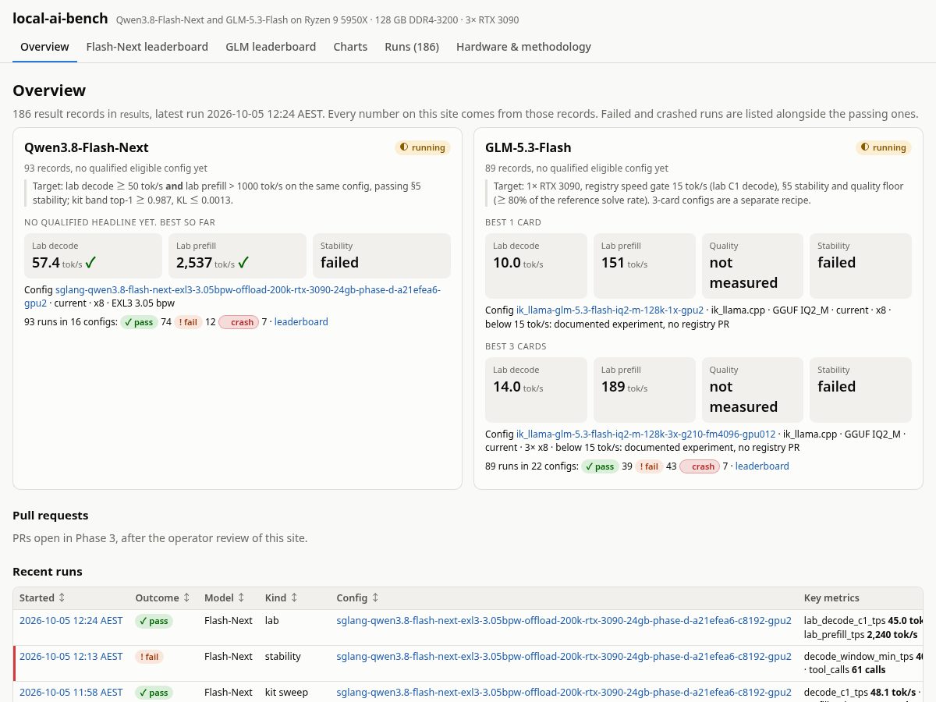Open the GLM-5.3-Flash leaderboard link
This screenshot has height=702, width=936.
(762, 466)
